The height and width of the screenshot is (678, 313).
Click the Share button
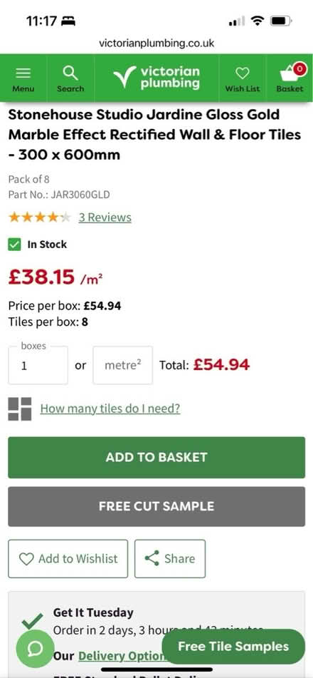point(170,559)
